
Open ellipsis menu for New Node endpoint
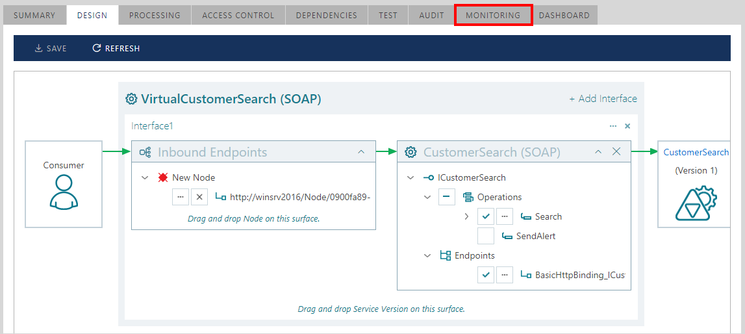181,197
